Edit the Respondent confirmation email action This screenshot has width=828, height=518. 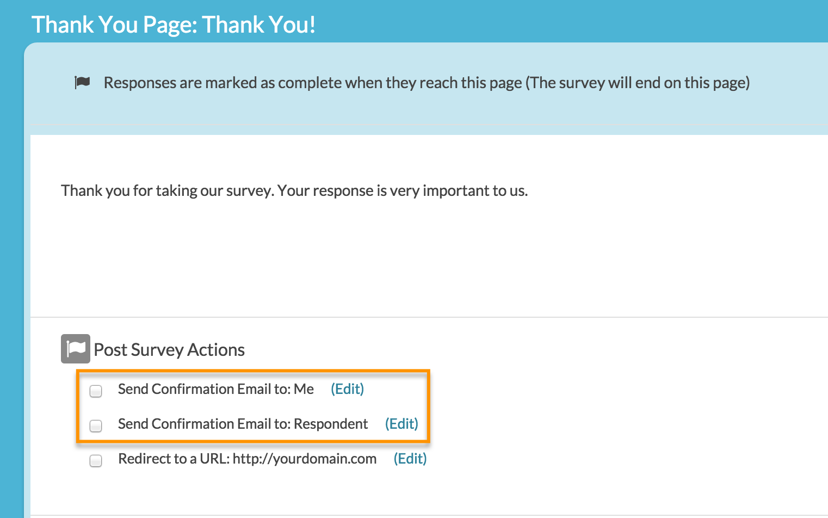pyautogui.click(x=401, y=424)
